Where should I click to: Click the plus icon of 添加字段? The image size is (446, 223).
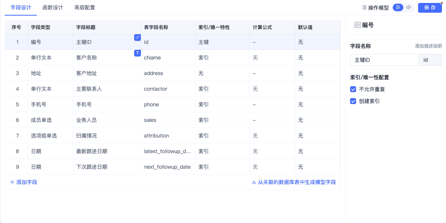coord(12,182)
